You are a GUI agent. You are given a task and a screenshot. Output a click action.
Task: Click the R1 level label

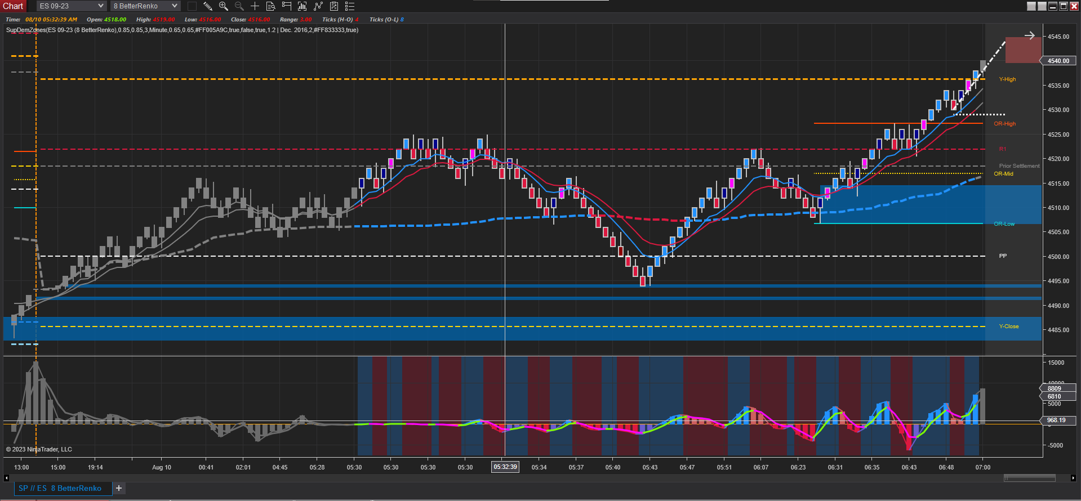coord(1003,149)
